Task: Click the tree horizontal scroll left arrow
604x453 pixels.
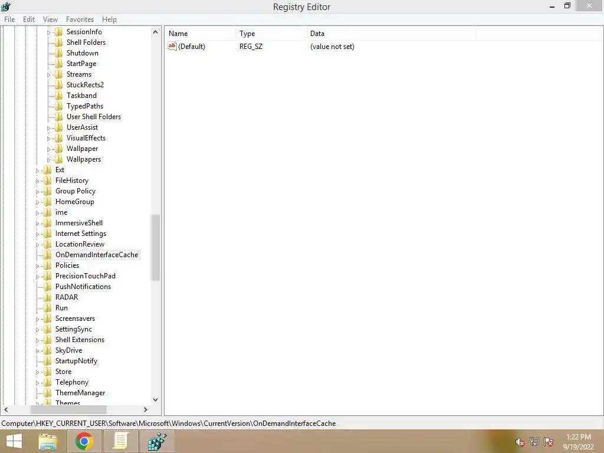Action: 6,409
